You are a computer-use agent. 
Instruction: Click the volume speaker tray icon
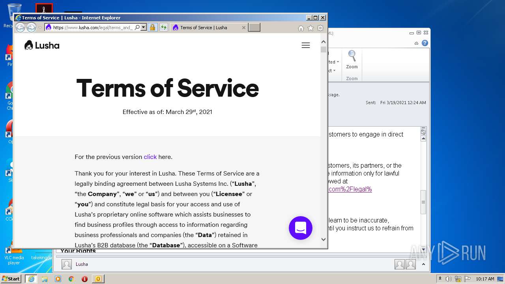click(x=449, y=279)
